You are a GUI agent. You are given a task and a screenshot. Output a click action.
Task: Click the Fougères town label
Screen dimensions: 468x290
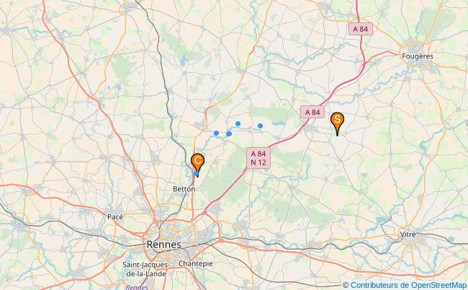click(418, 56)
